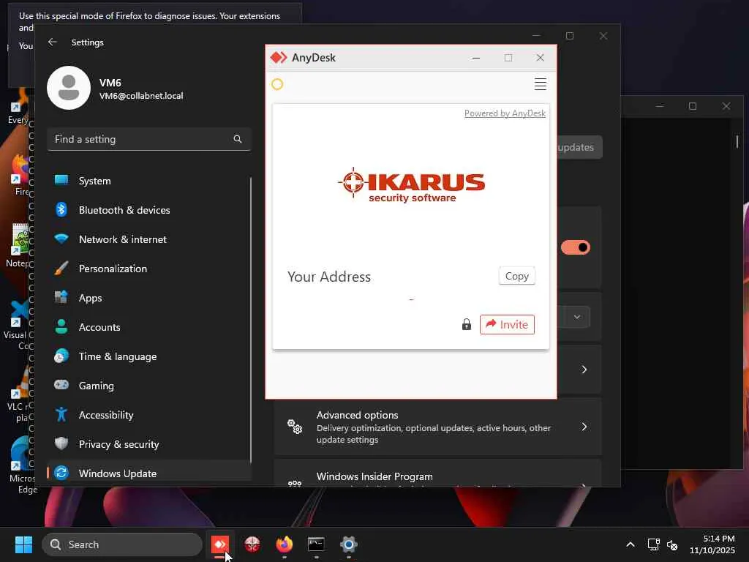The height and width of the screenshot is (562, 749).
Task: Click the IKARUS security software logo
Action: [x=411, y=185]
